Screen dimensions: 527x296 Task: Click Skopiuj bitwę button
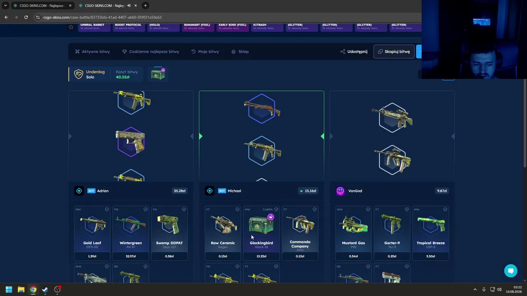coord(394,51)
